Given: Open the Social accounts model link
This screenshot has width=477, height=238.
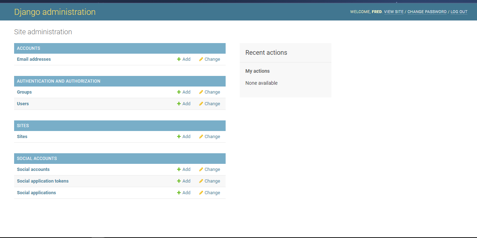Looking at the screenshot, I should pos(33,169).
